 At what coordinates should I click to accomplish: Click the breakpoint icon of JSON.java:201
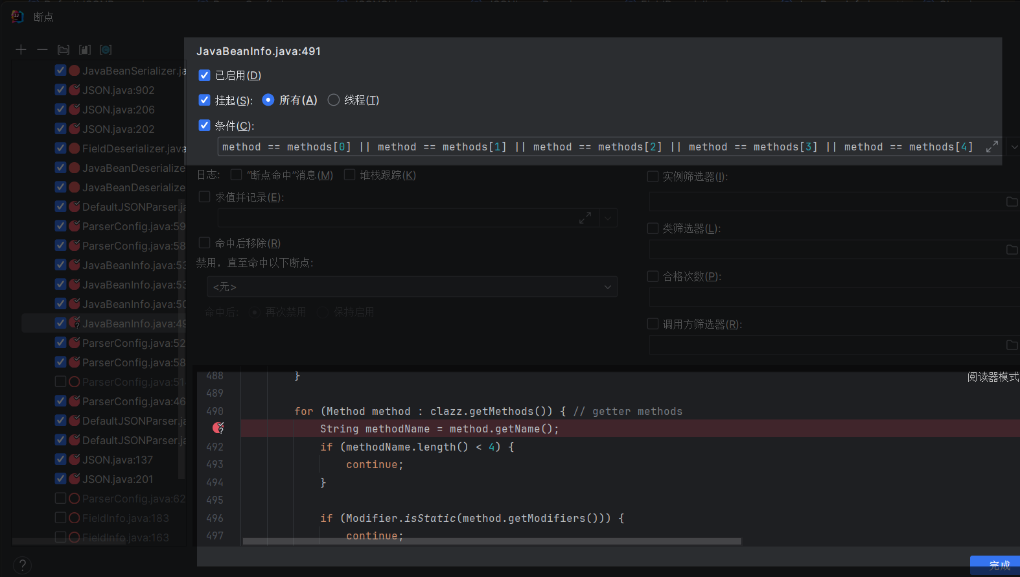[75, 479]
